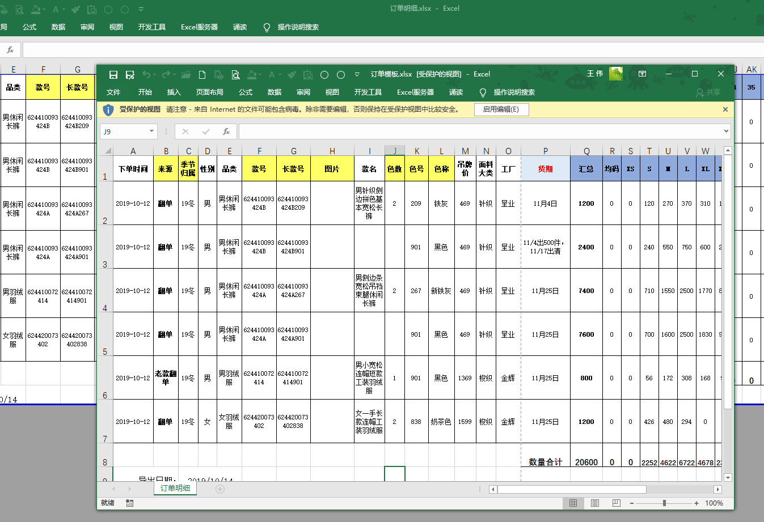Click the Save As icon beside Save
764x522 pixels.
pyautogui.click(x=130, y=74)
